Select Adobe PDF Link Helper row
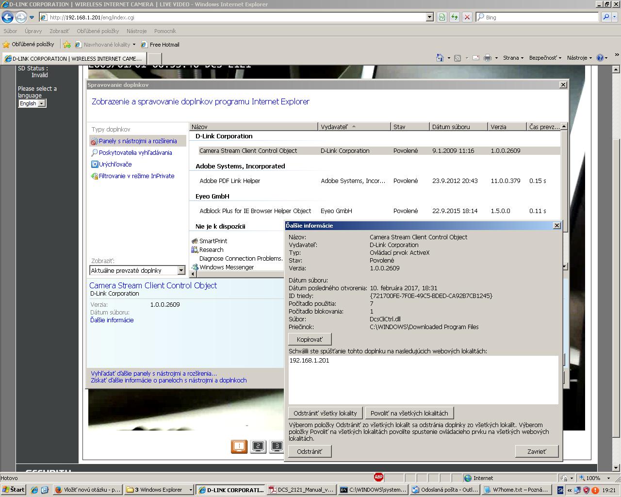621x497 pixels. point(375,181)
